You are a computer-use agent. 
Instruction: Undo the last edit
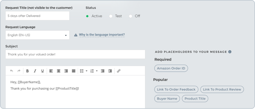pos(11,71)
